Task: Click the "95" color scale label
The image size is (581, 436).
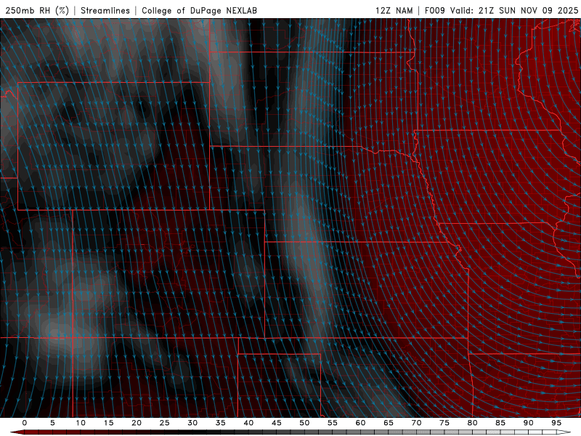Action: pyautogui.click(x=556, y=423)
